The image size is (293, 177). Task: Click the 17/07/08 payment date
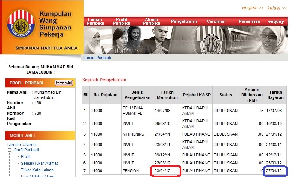274,111
